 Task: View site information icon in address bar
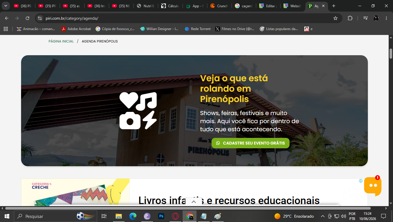tap(40, 18)
